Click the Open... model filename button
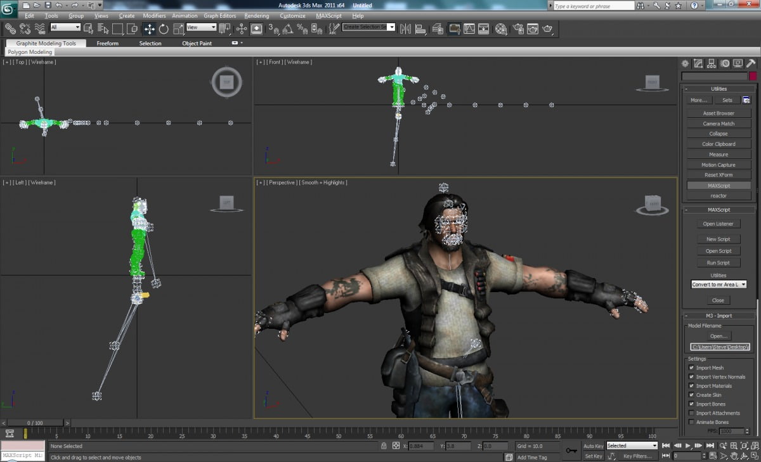The width and height of the screenshot is (761, 462). [719, 336]
